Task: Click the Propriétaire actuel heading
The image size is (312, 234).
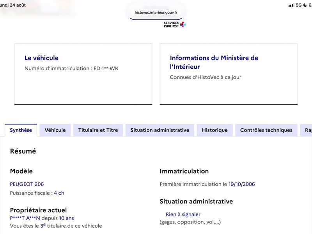Action: tap(38, 210)
